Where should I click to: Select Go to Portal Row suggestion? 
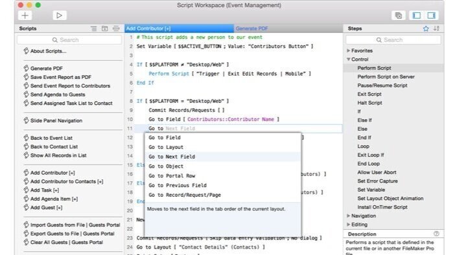[x=222, y=176]
